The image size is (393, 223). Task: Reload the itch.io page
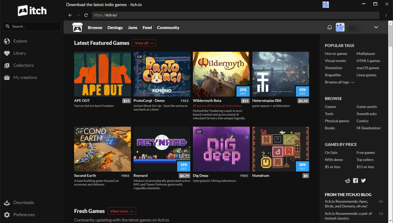(86, 15)
